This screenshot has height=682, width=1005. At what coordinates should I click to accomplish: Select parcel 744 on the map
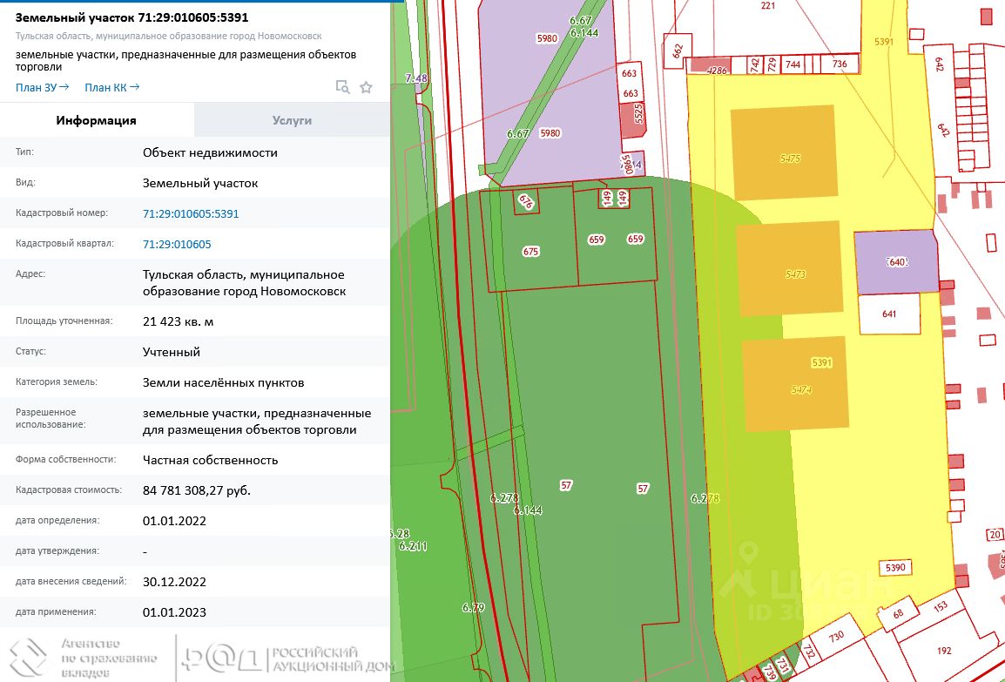coord(793,64)
